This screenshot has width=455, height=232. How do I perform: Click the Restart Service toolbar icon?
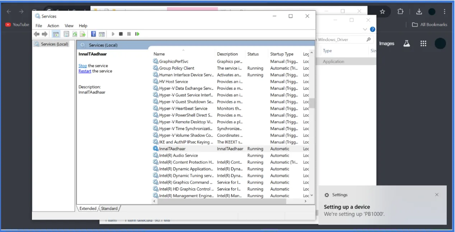[x=137, y=34]
